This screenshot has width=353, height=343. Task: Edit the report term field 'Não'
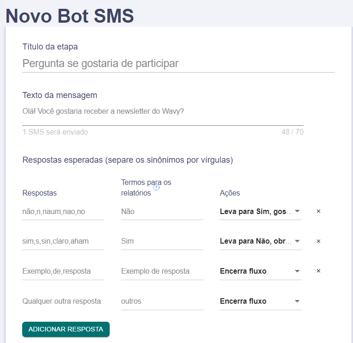point(162,212)
